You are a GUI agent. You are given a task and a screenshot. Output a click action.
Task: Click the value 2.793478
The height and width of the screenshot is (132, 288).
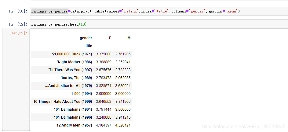point(104,78)
